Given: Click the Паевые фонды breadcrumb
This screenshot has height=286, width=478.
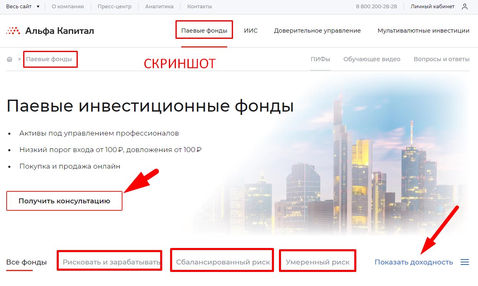Looking at the screenshot, I should 49,59.
